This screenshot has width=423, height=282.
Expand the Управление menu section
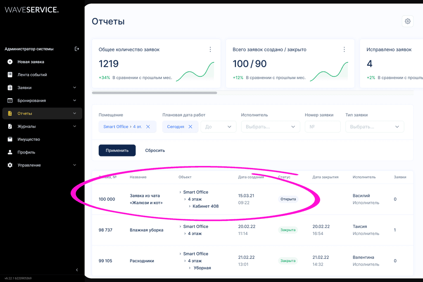pos(75,165)
